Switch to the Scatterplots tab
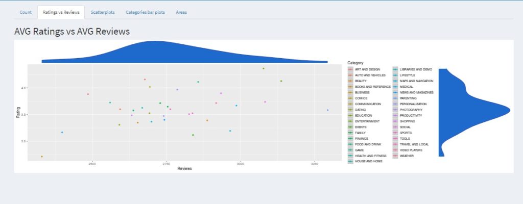Image resolution: width=523 pixels, height=204 pixels. pyautogui.click(x=102, y=12)
